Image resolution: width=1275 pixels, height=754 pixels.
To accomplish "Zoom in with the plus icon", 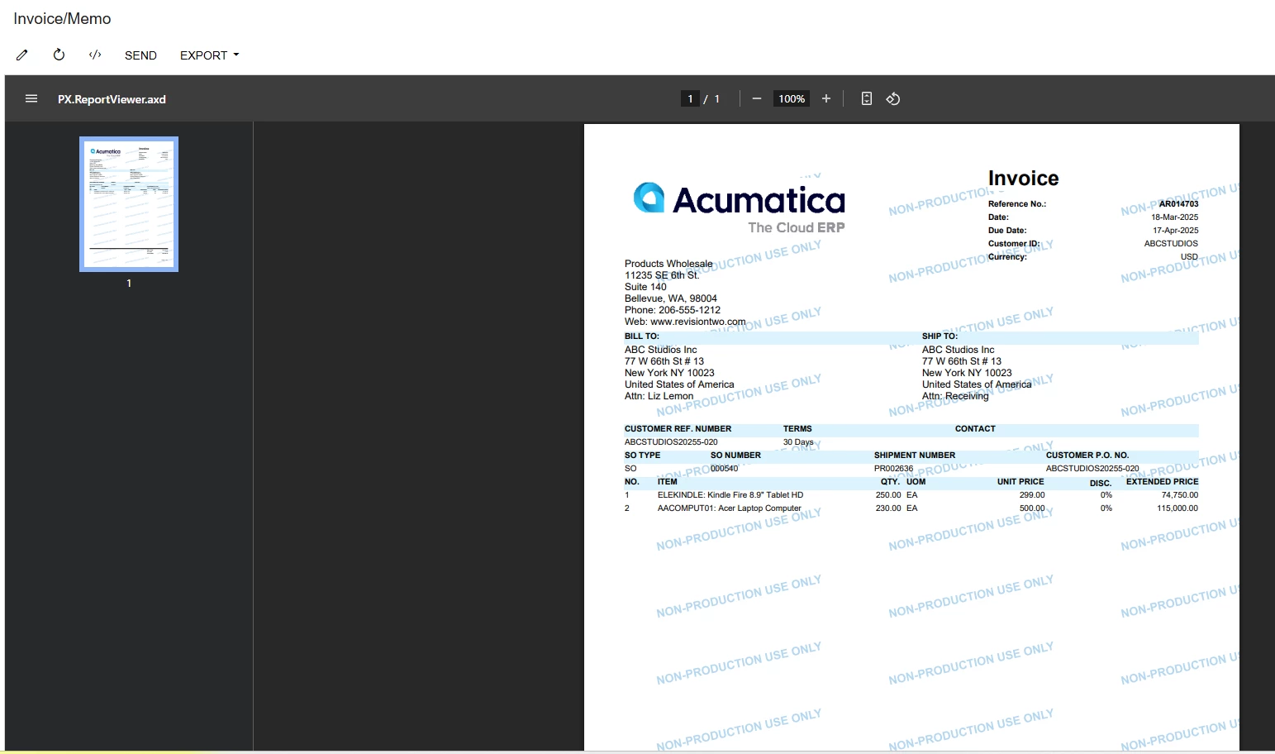I will (825, 98).
